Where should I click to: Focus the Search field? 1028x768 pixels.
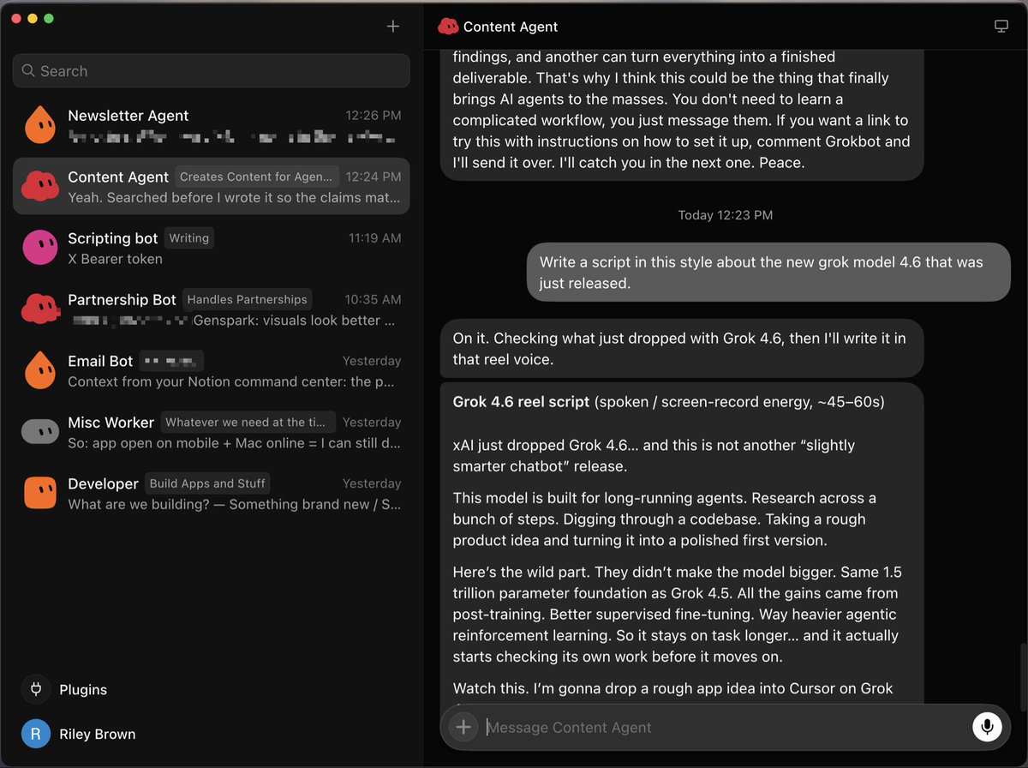(x=211, y=70)
